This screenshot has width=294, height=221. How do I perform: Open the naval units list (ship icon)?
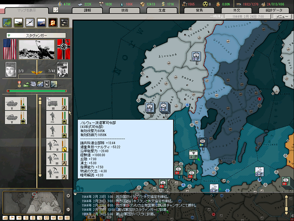click(x=41, y=22)
